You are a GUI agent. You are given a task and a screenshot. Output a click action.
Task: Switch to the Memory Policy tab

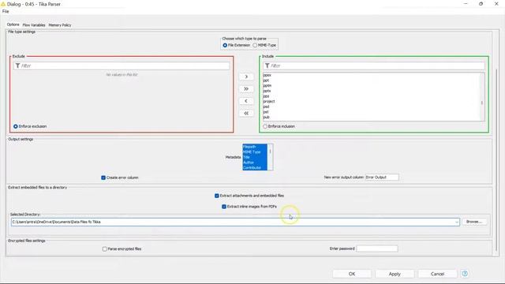coord(60,25)
